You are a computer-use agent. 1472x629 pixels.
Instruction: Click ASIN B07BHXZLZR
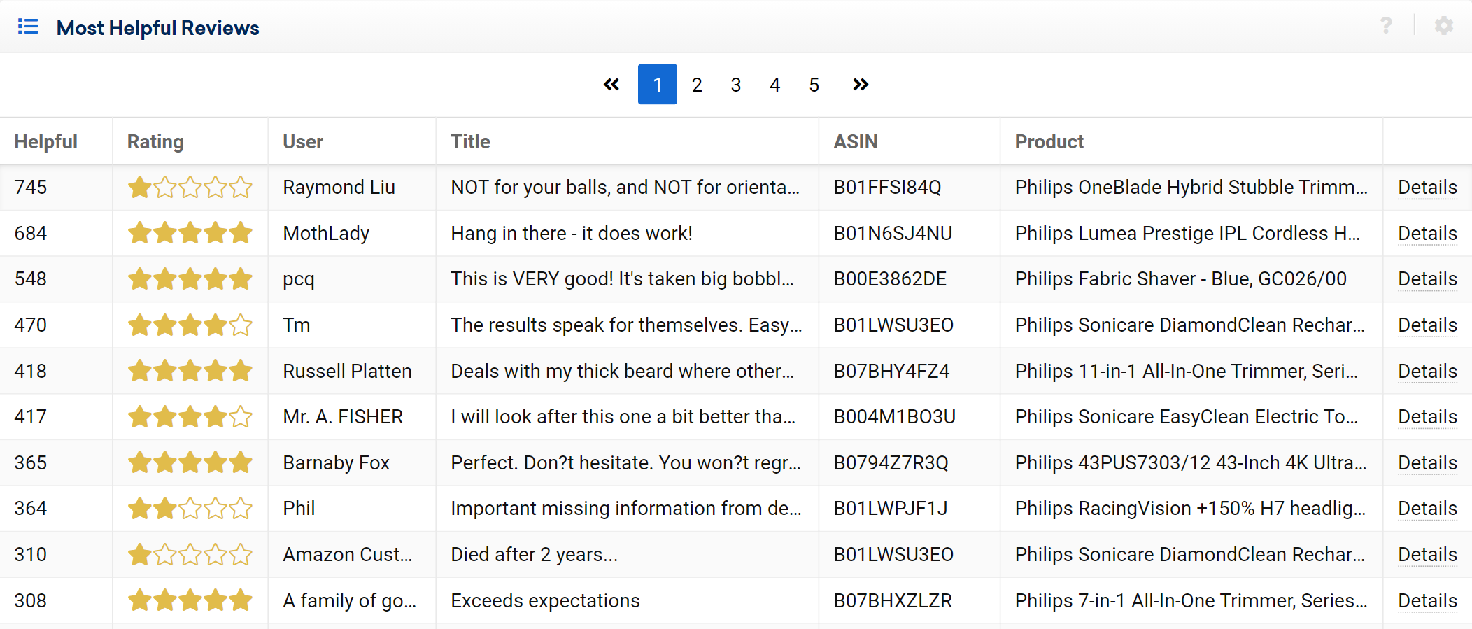coord(893,601)
